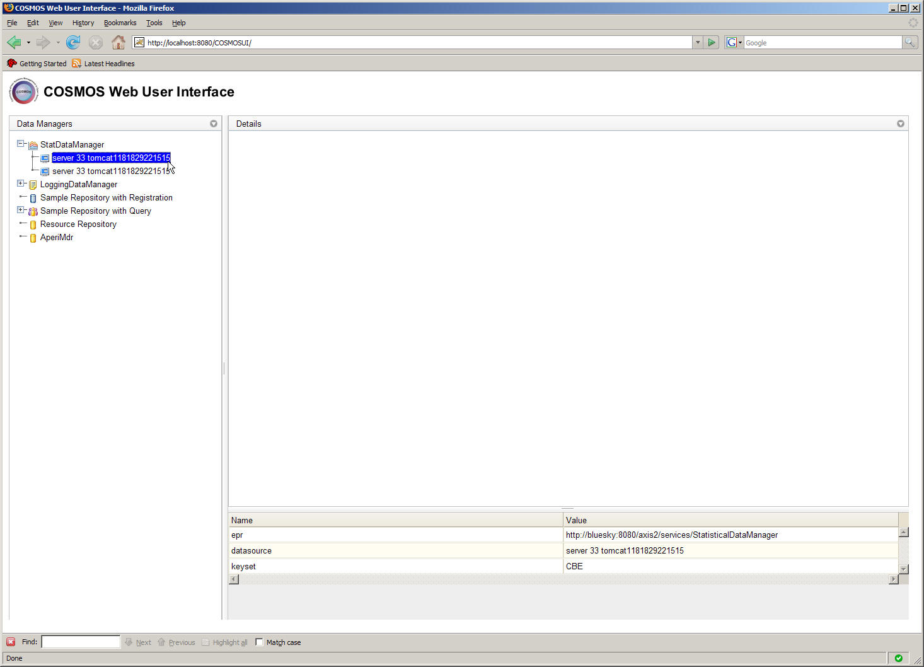The image size is (924, 667).
Task: Click the COSMOS logo image
Action: [24, 91]
